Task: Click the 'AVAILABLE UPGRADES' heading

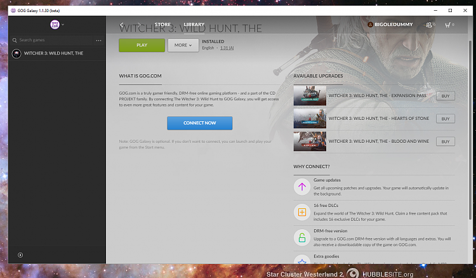Action: 318,76
